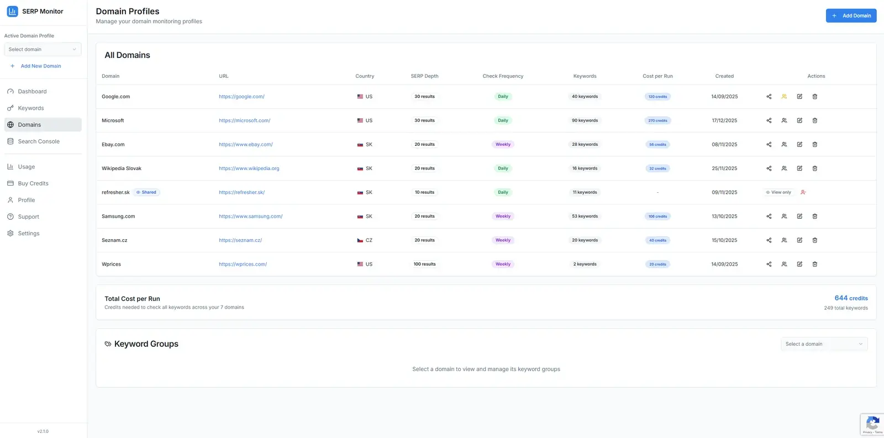Click the 120 credits badge
This screenshot has width=884, height=438.
[657, 97]
